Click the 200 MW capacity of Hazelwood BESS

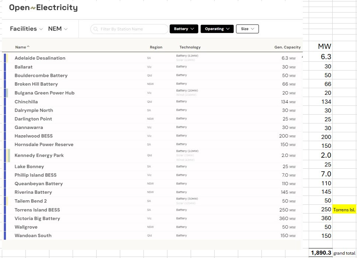click(287, 136)
